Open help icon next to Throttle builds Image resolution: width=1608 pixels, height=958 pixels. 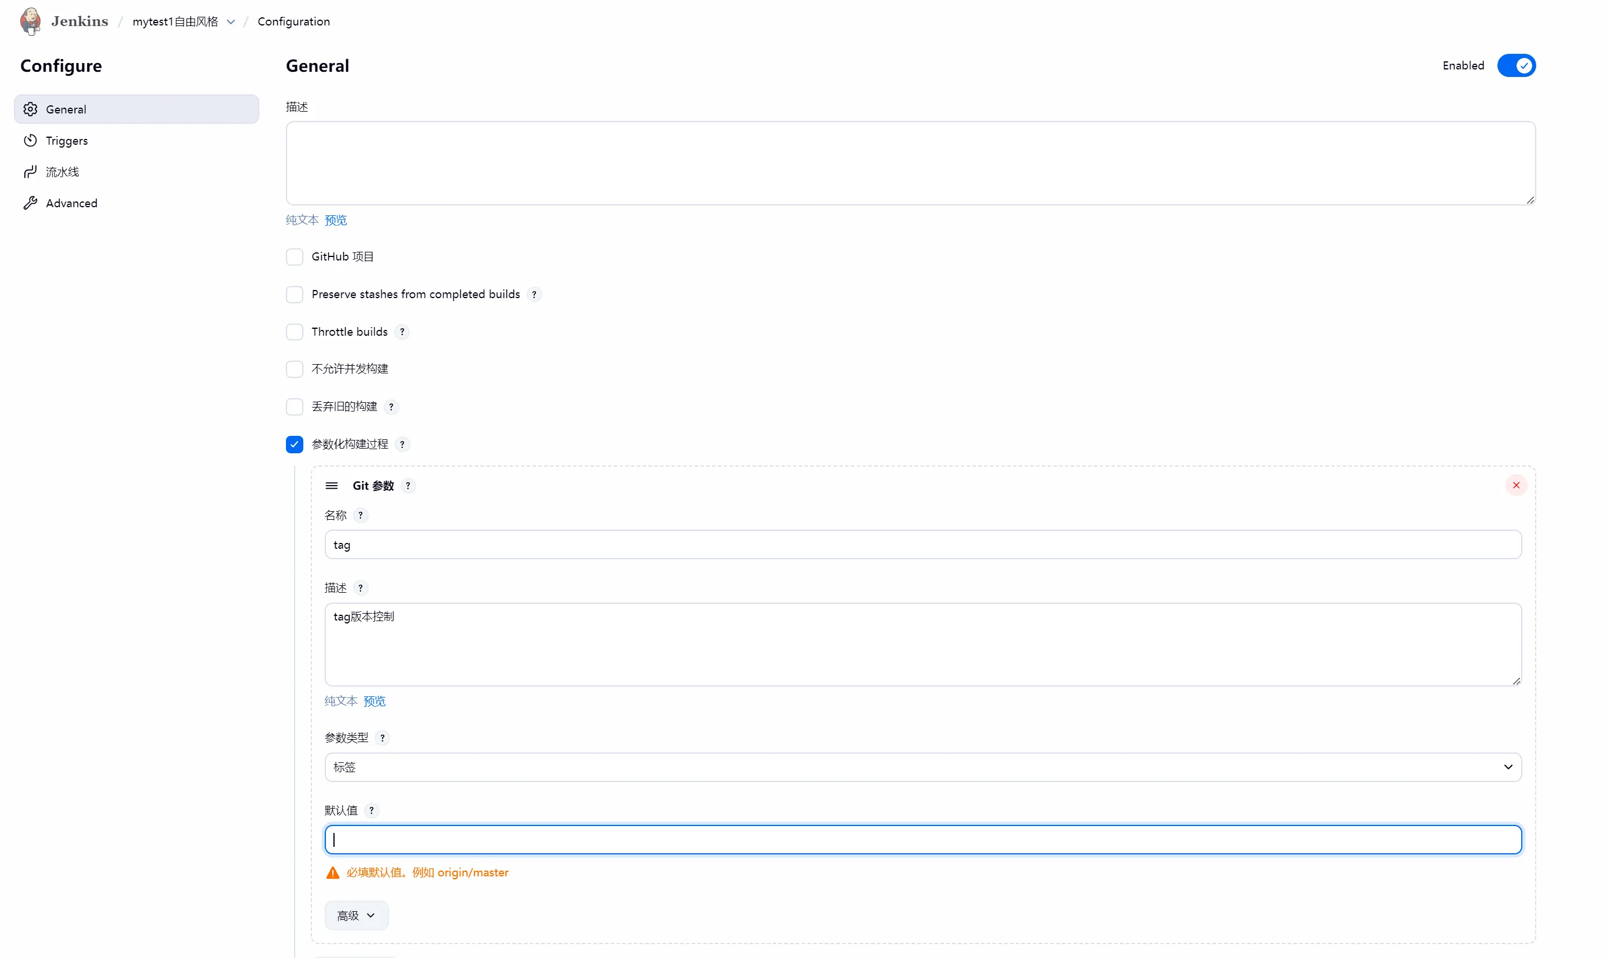pyautogui.click(x=402, y=332)
